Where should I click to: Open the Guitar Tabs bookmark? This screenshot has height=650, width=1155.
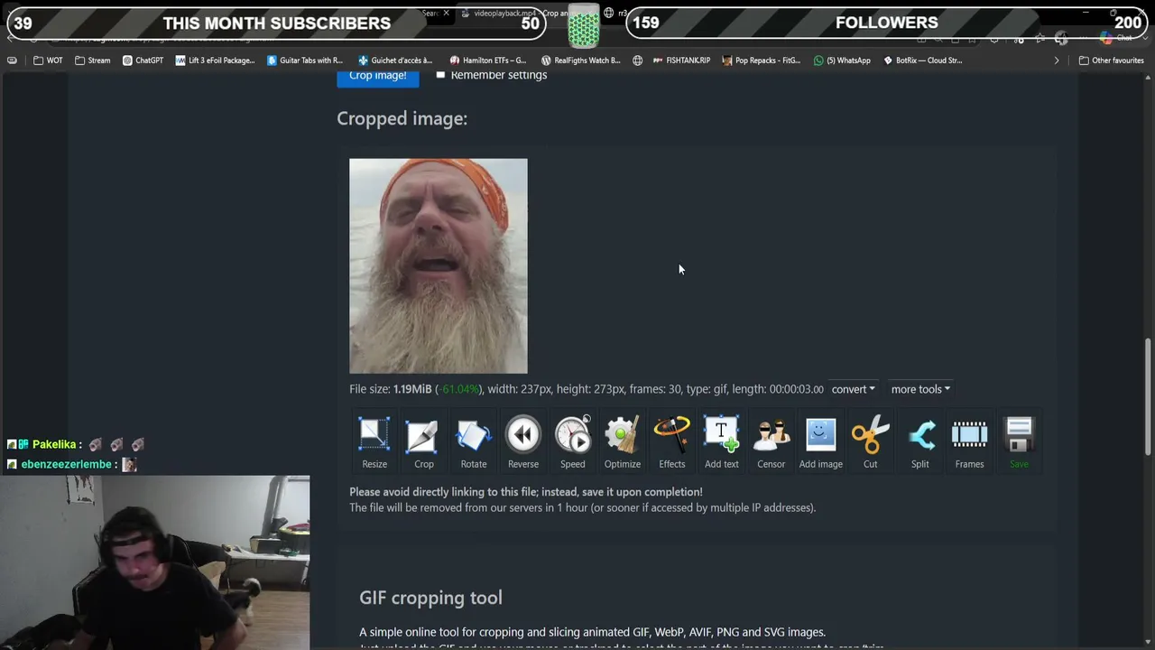point(305,60)
